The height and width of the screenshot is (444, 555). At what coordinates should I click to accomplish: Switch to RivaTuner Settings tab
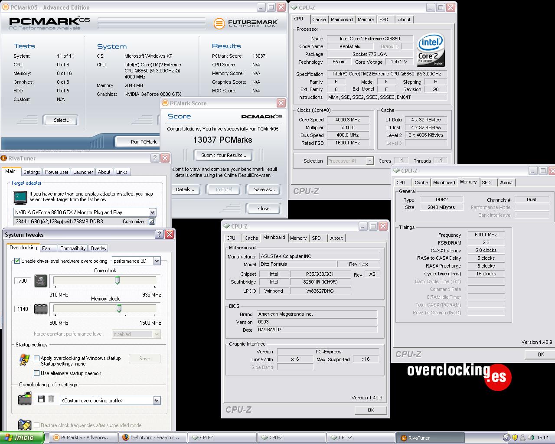coord(32,172)
